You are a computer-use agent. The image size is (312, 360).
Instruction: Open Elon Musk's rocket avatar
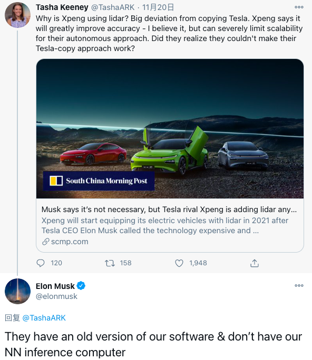coord(18,291)
